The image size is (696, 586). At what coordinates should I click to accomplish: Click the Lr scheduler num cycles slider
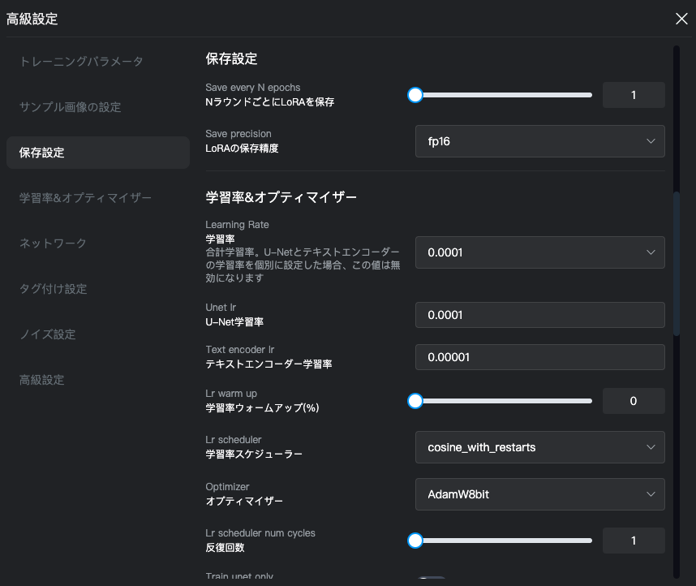click(x=500, y=541)
